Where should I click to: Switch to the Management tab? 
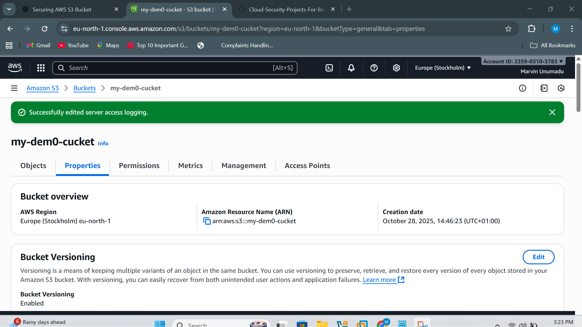click(x=244, y=166)
